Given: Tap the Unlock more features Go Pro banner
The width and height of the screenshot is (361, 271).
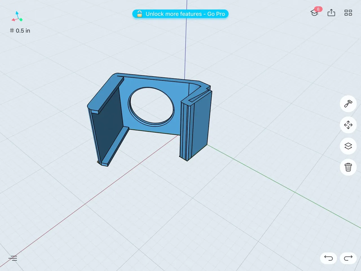Looking at the screenshot, I should 180,14.
